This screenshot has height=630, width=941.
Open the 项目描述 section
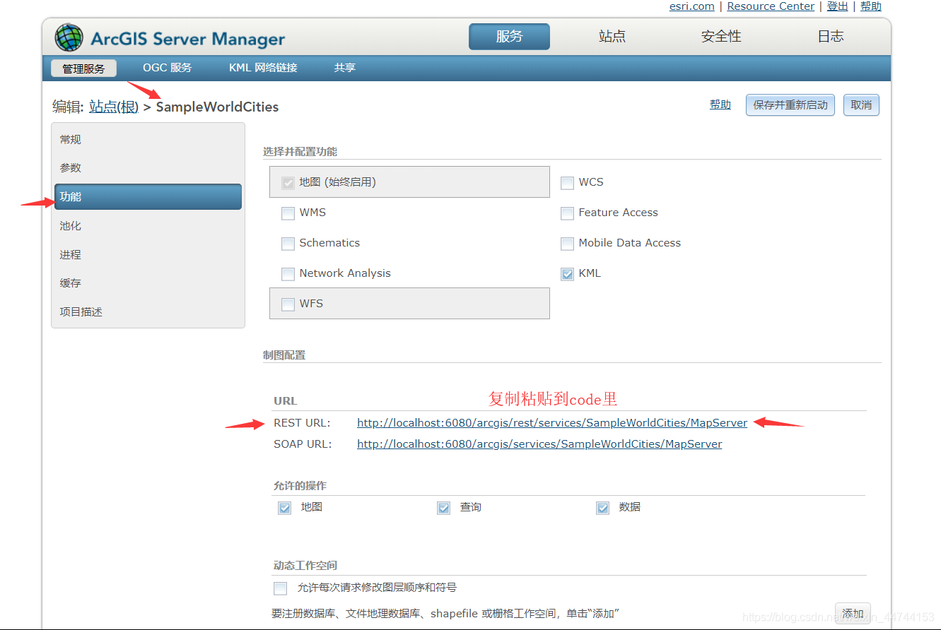pos(148,312)
